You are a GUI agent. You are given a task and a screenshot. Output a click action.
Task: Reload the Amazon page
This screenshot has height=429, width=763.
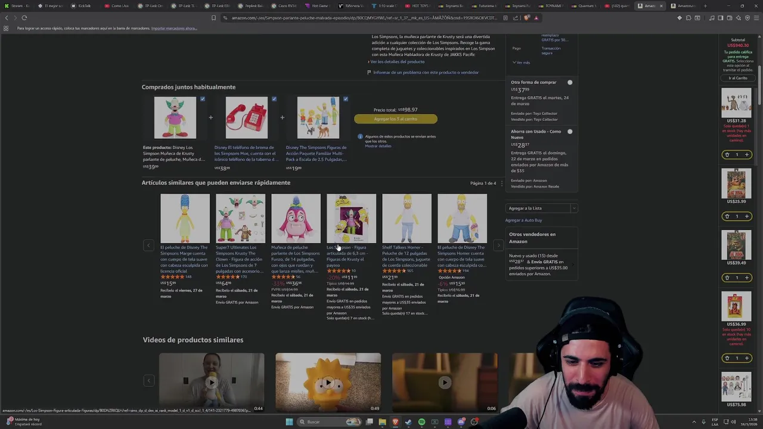click(24, 18)
